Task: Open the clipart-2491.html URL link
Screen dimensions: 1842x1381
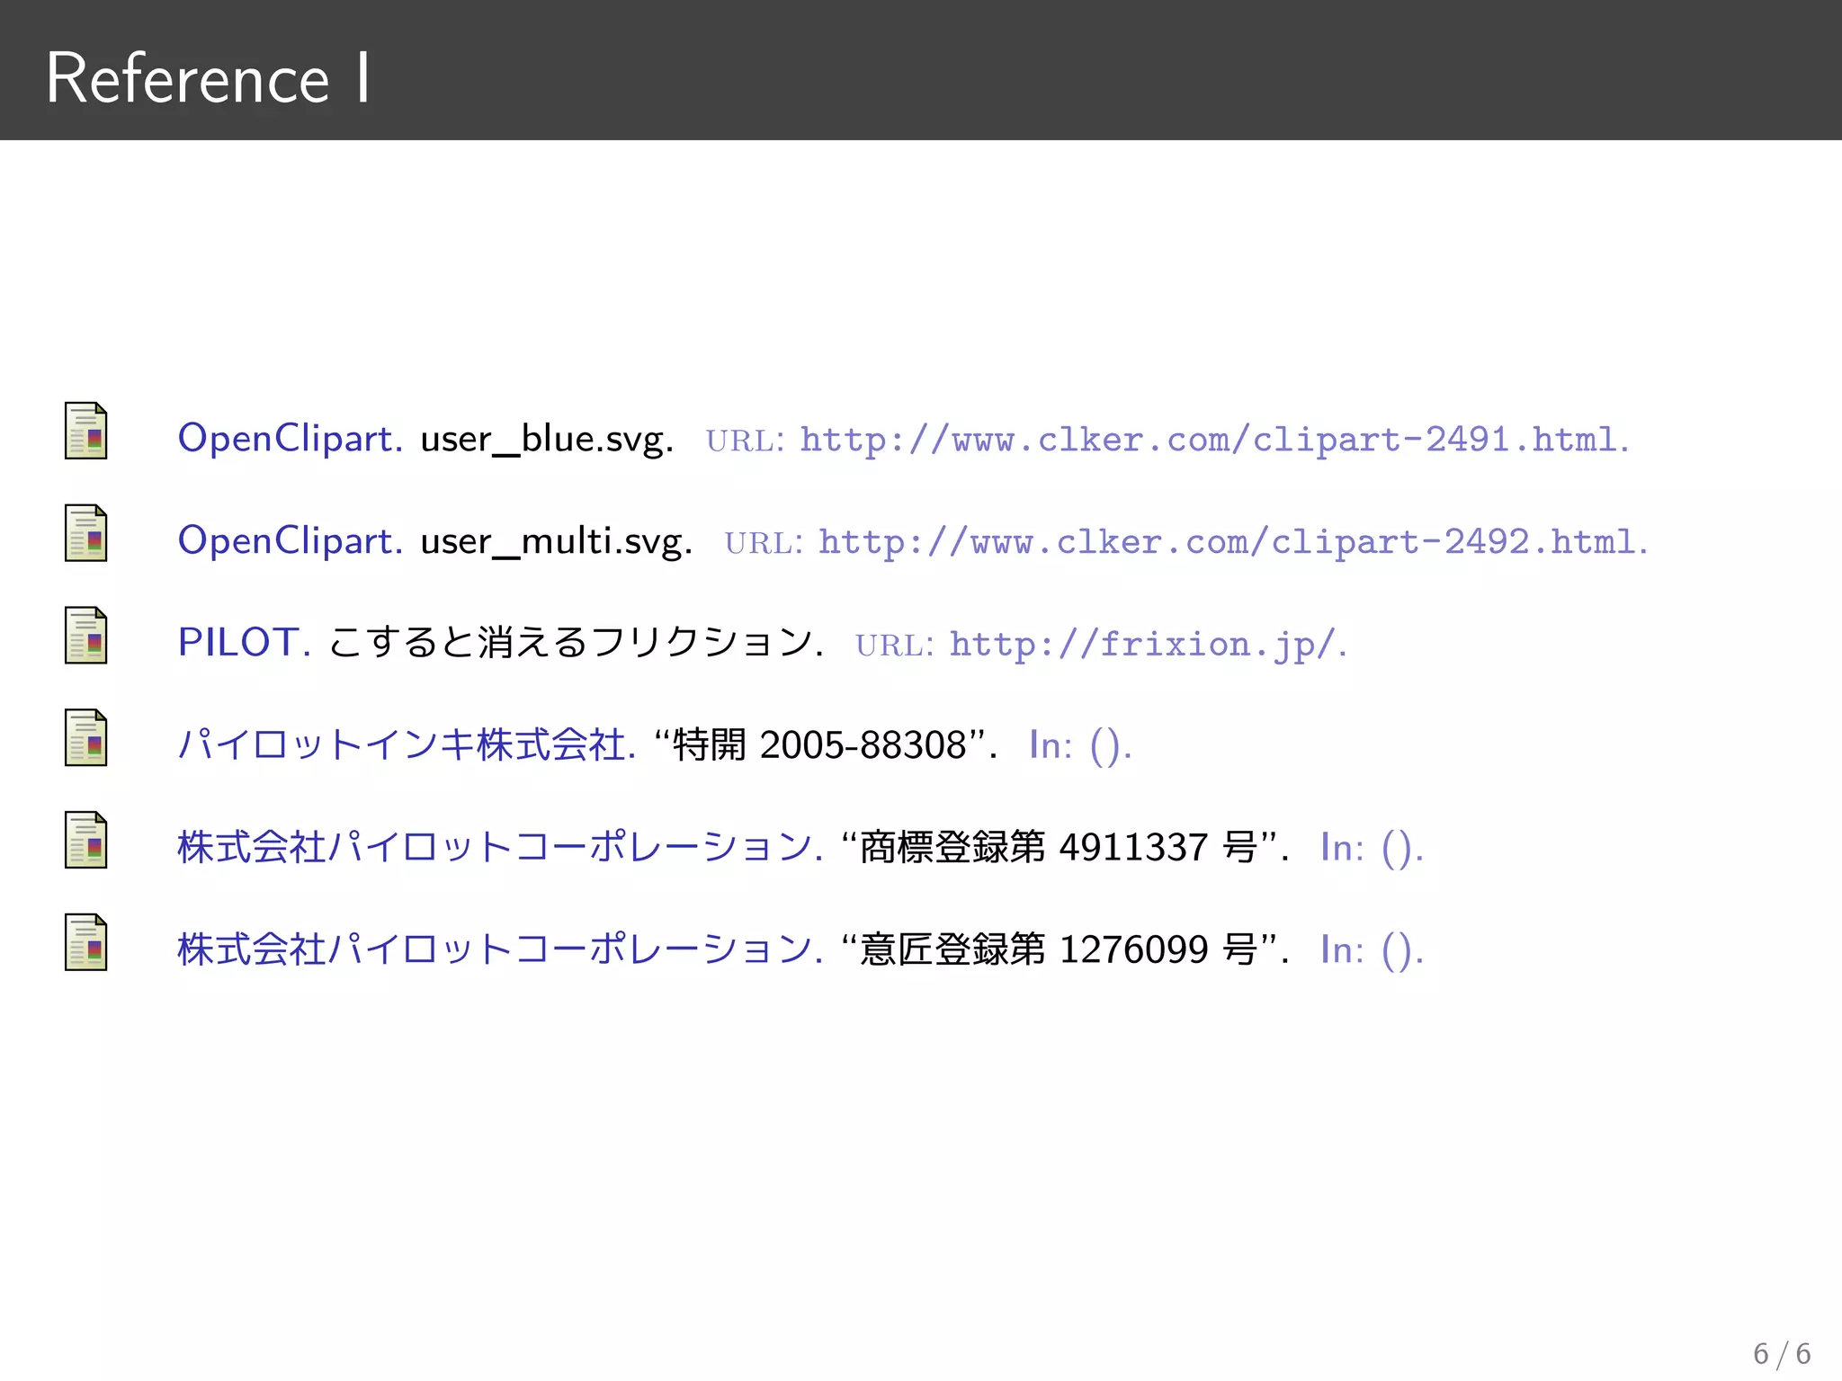Action: click(1209, 439)
